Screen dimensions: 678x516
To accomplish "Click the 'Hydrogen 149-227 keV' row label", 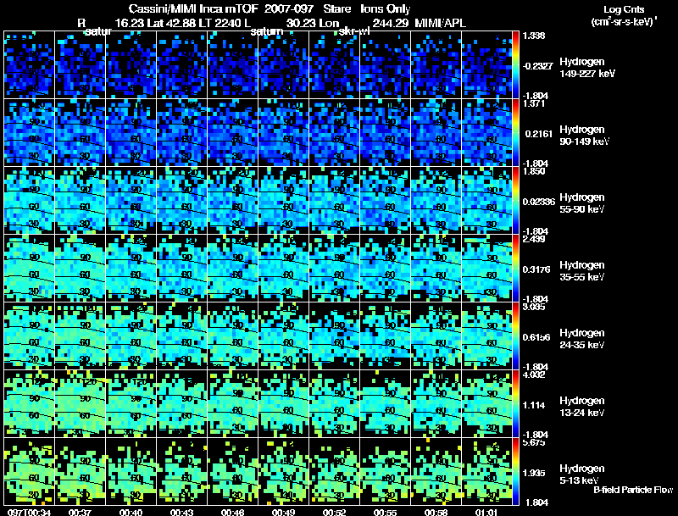I will [587, 68].
